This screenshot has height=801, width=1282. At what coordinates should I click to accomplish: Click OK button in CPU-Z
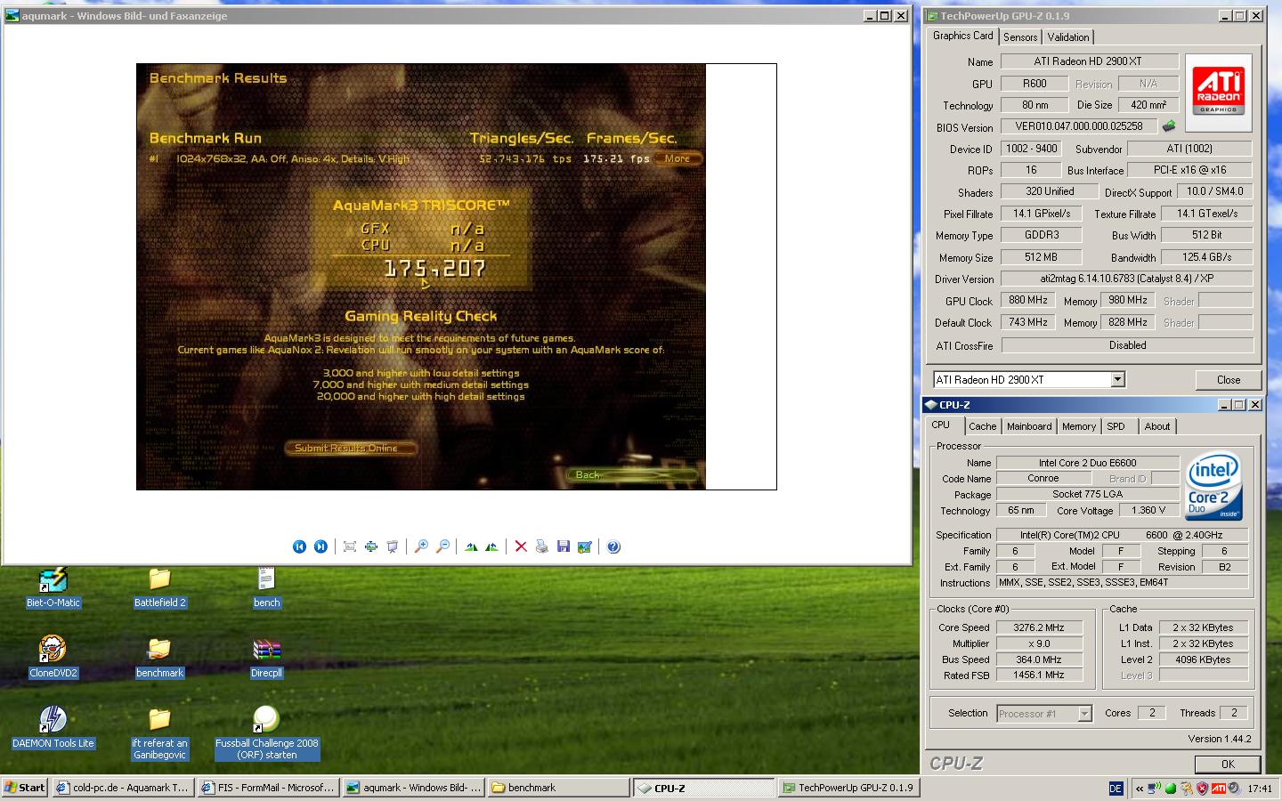point(1228,765)
